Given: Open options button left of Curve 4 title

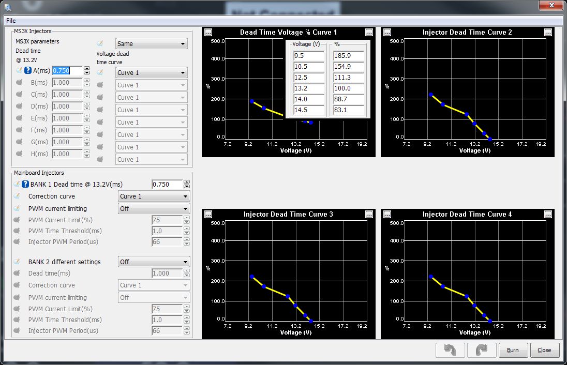Looking at the screenshot, I should [386, 214].
